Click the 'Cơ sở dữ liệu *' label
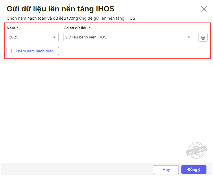Screen dimensions: 213x176 (x=77, y=28)
